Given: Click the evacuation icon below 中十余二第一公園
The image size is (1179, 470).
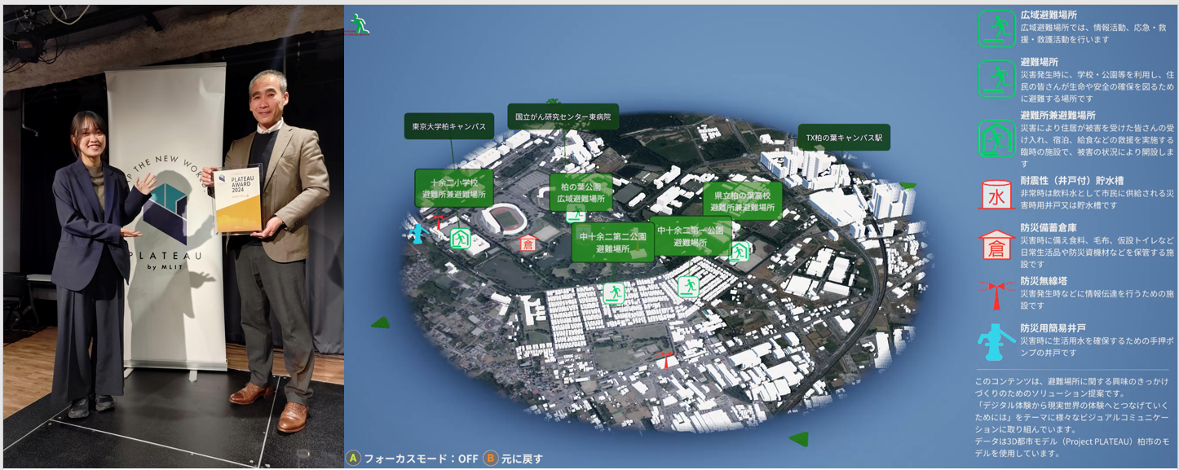Looking at the screenshot, I should (689, 286).
